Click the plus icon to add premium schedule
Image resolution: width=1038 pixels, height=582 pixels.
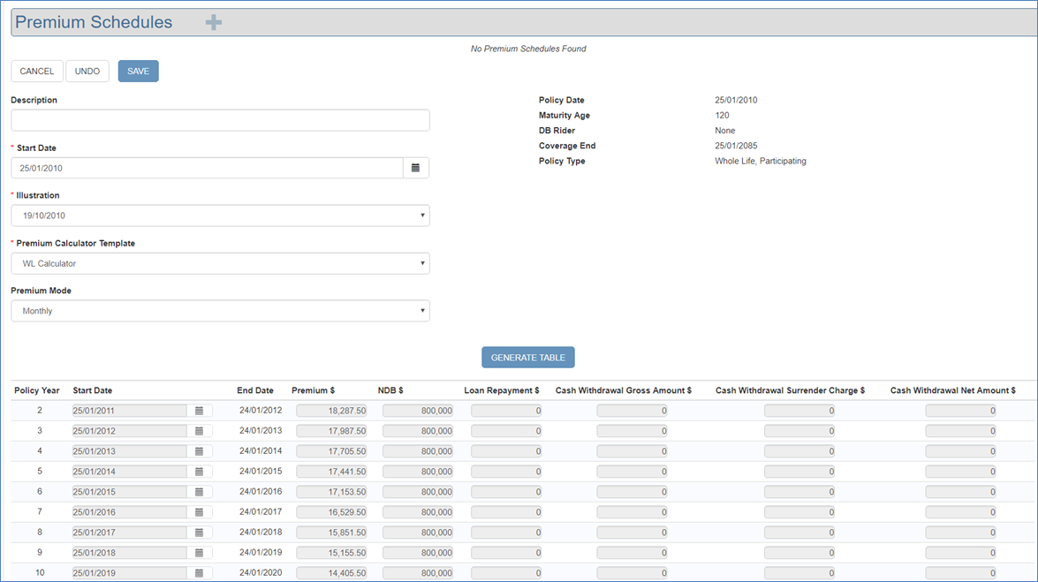click(x=214, y=23)
